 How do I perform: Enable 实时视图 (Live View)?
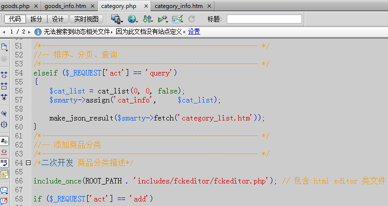pyautogui.click(x=86, y=19)
